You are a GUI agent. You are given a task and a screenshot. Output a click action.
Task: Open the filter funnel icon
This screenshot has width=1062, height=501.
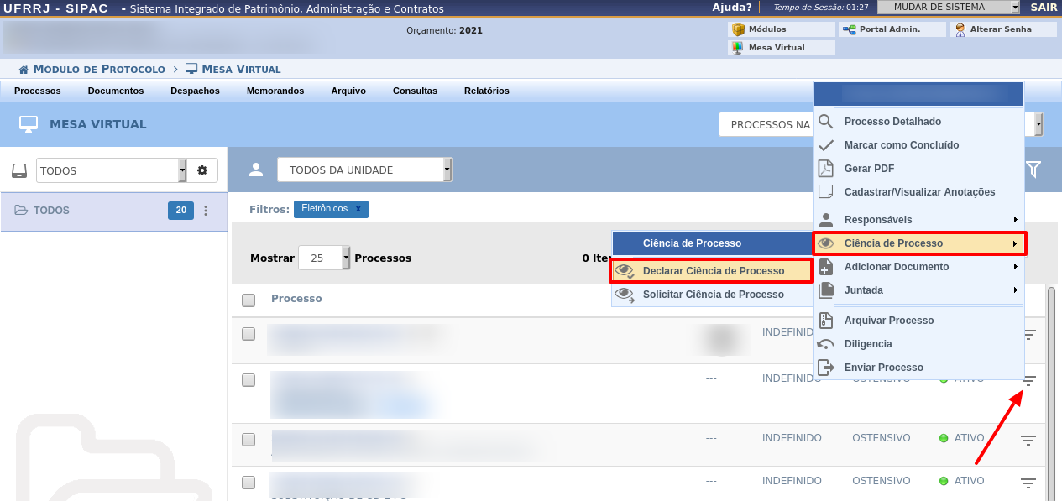pyautogui.click(x=1033, y=170)
